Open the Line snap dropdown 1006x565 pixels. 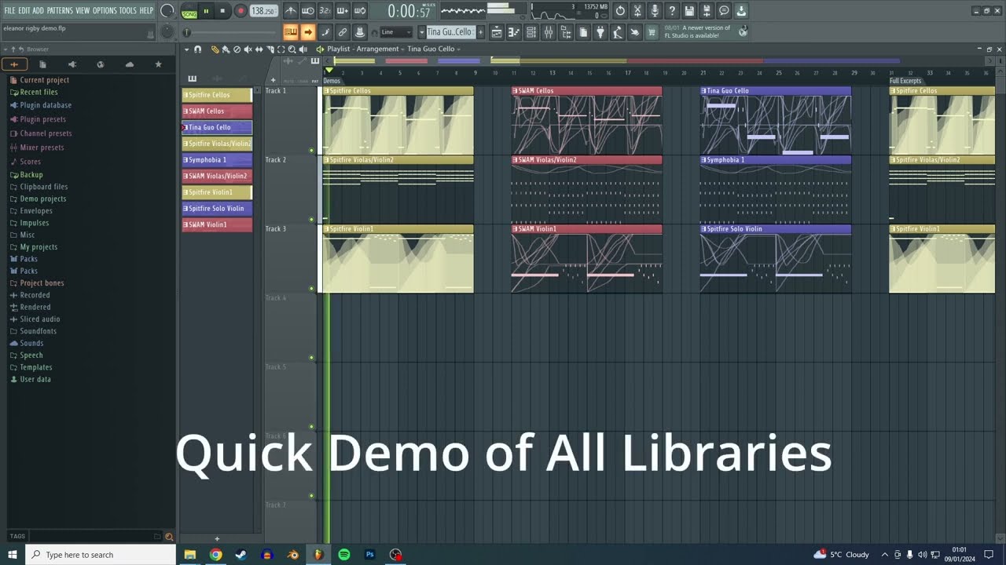click(396, 32)
